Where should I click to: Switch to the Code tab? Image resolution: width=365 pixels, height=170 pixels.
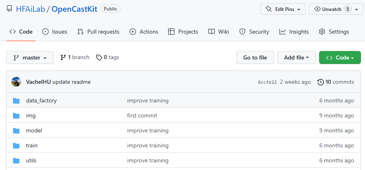pos(21,32)
